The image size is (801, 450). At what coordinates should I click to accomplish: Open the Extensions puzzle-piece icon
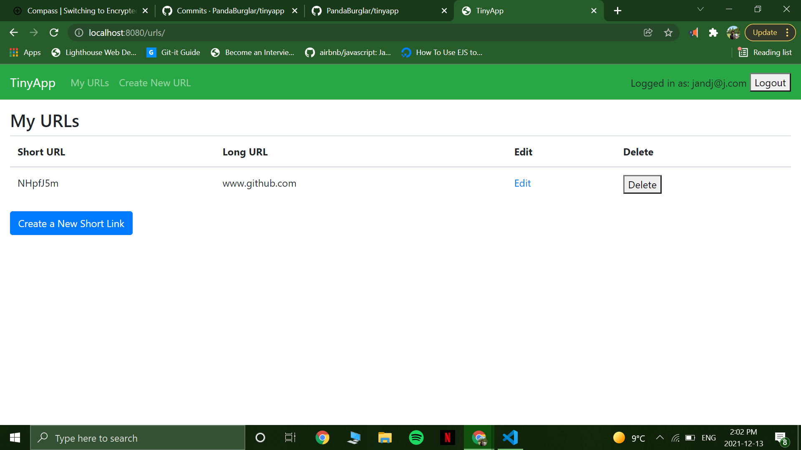click(713, 32)
